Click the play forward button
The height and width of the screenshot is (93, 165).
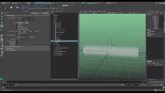click(157, 82)
